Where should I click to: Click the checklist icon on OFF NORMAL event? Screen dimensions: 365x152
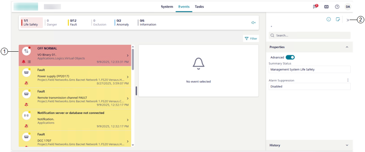coord(29,62)
